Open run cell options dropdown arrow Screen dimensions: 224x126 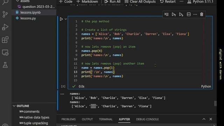66,19
